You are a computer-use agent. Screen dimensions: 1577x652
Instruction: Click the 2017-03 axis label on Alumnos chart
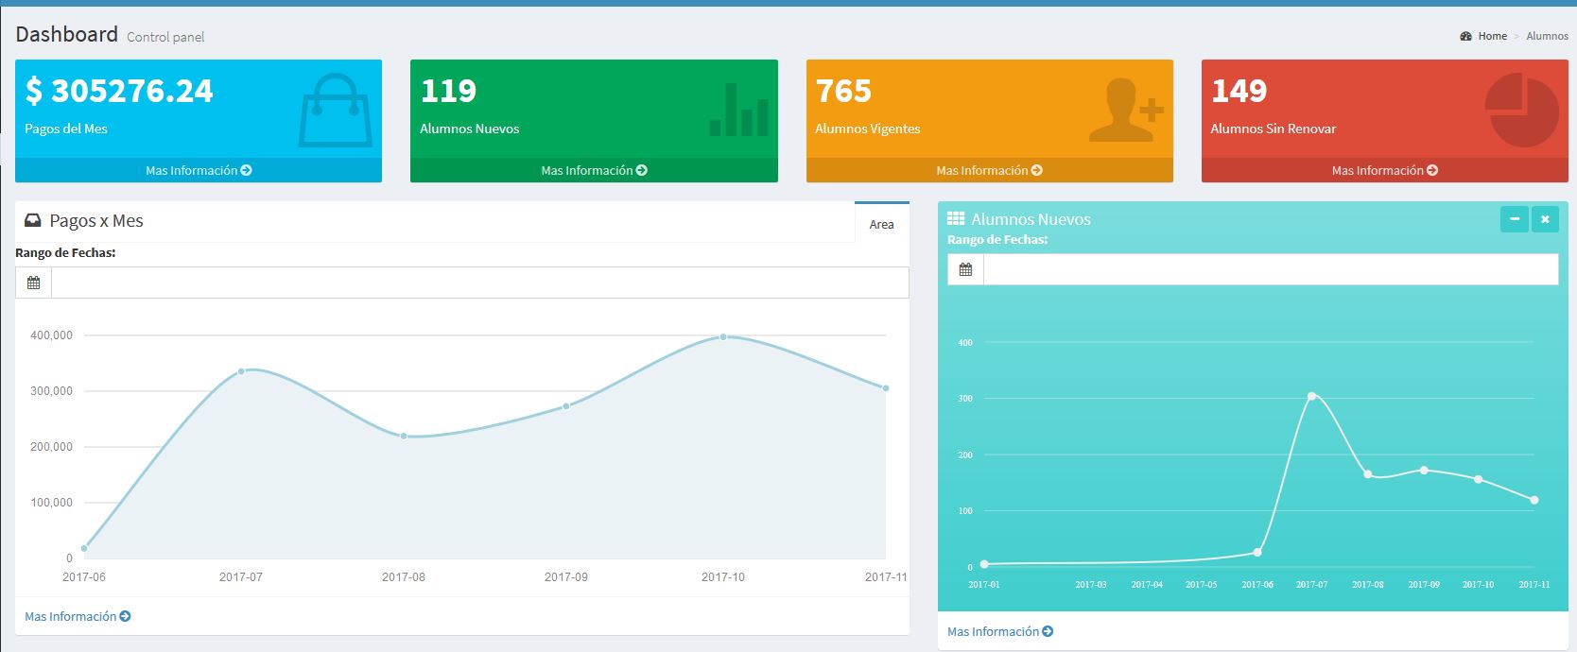pyautogui.click(x=1091, y=585)
